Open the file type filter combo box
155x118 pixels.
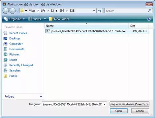click(129, 104)
